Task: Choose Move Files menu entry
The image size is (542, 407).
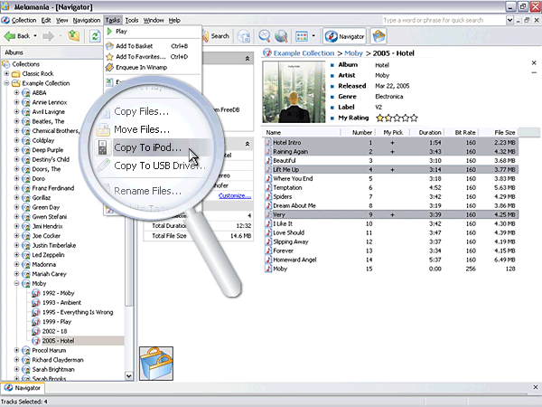Action: point(142,129)
